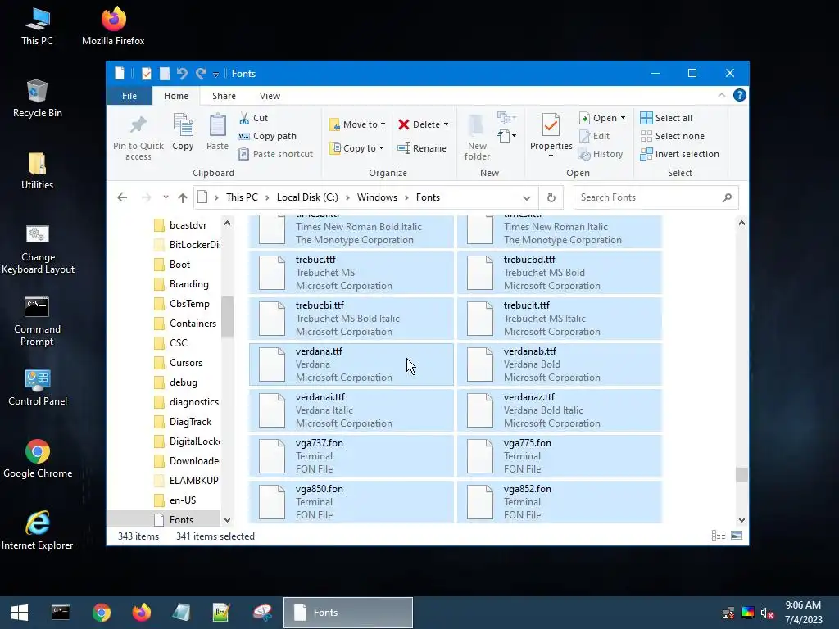Click Select all in ribbon
This screenshot has width=839, height=629.
tap(666, 118)
